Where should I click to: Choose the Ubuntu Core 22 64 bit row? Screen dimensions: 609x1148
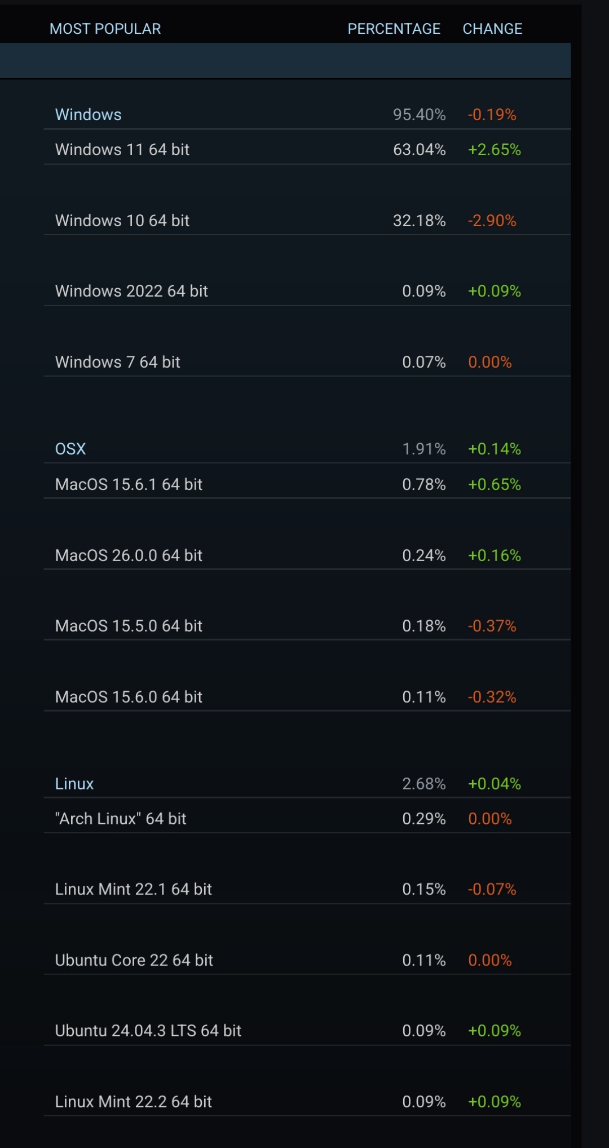click(x=134, y=960)
